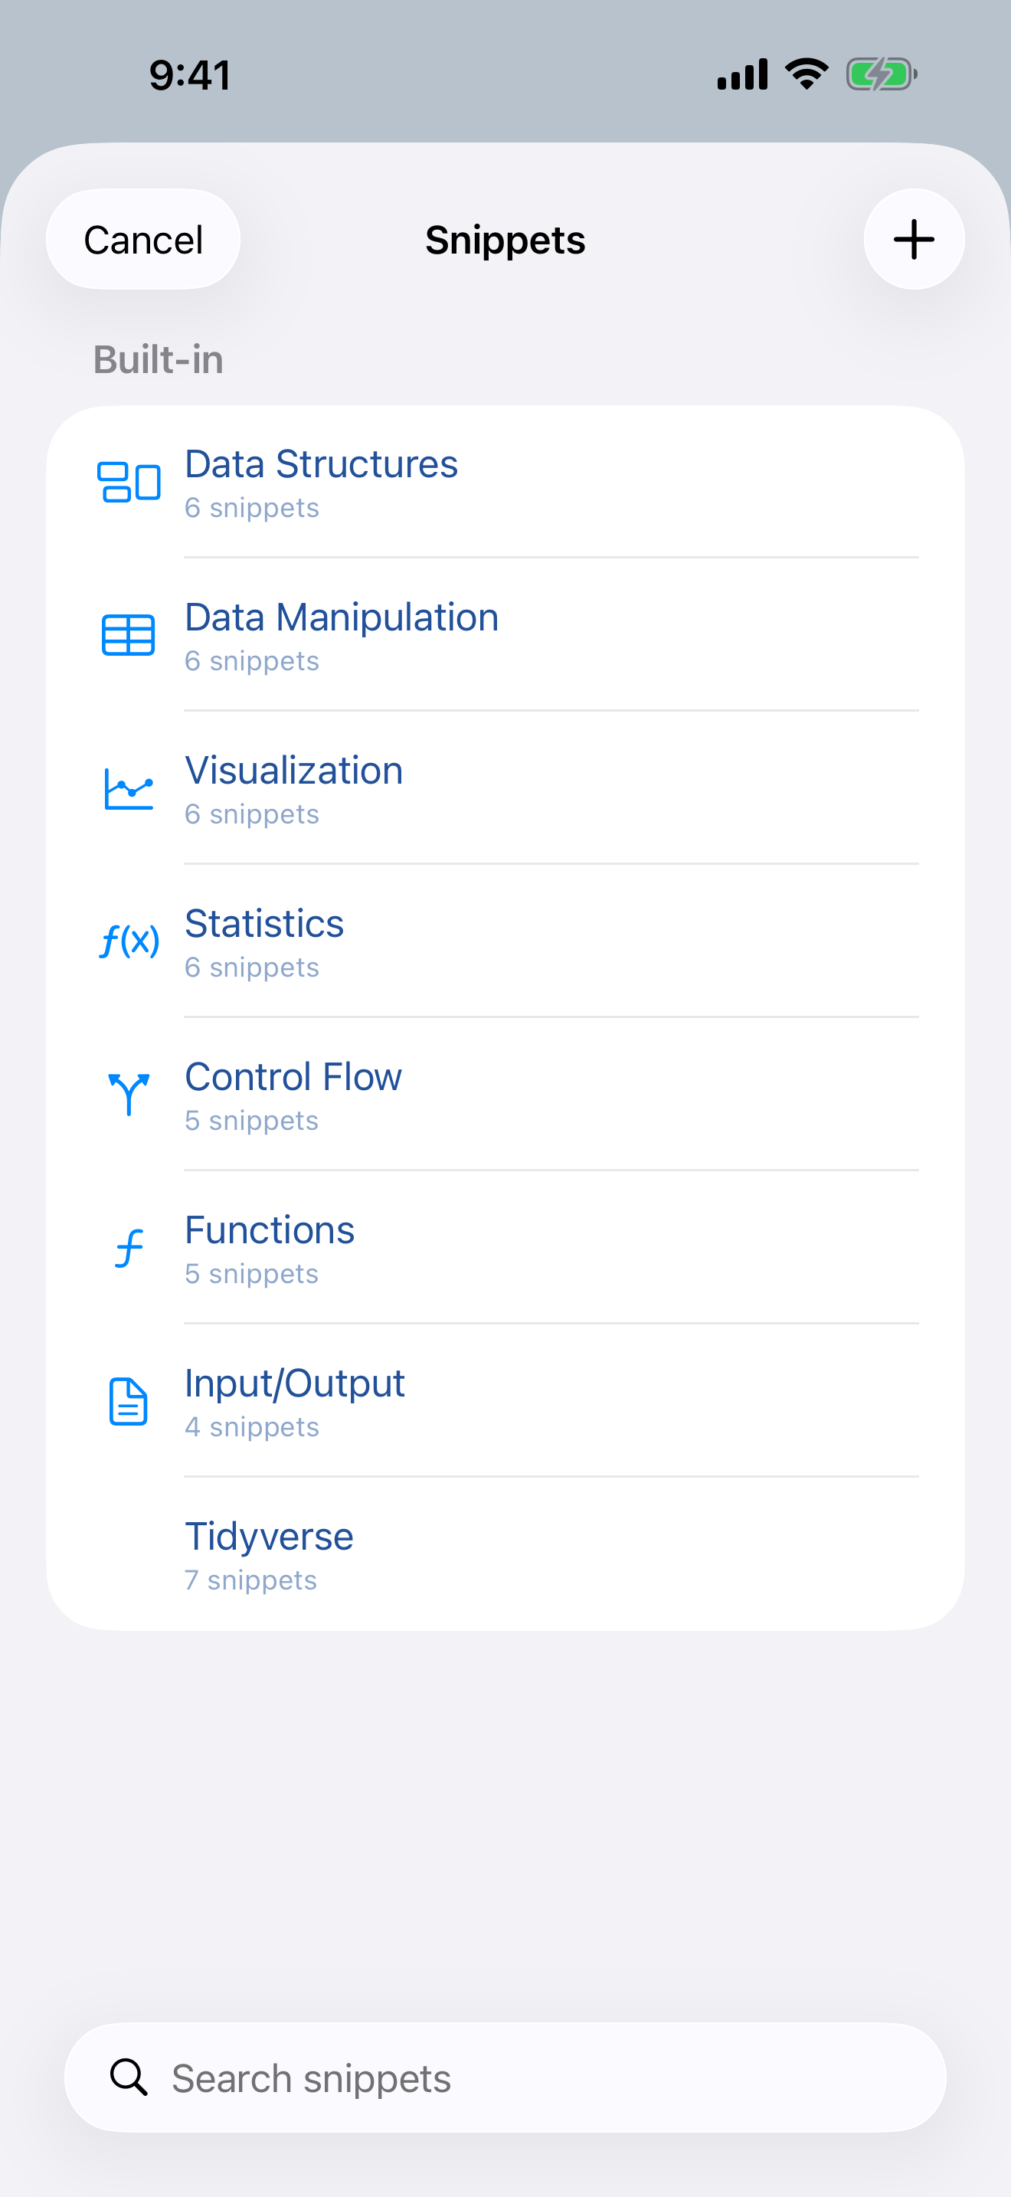Click the magnifying glass in the search bar
1011x2197 pixels.
128,2078
